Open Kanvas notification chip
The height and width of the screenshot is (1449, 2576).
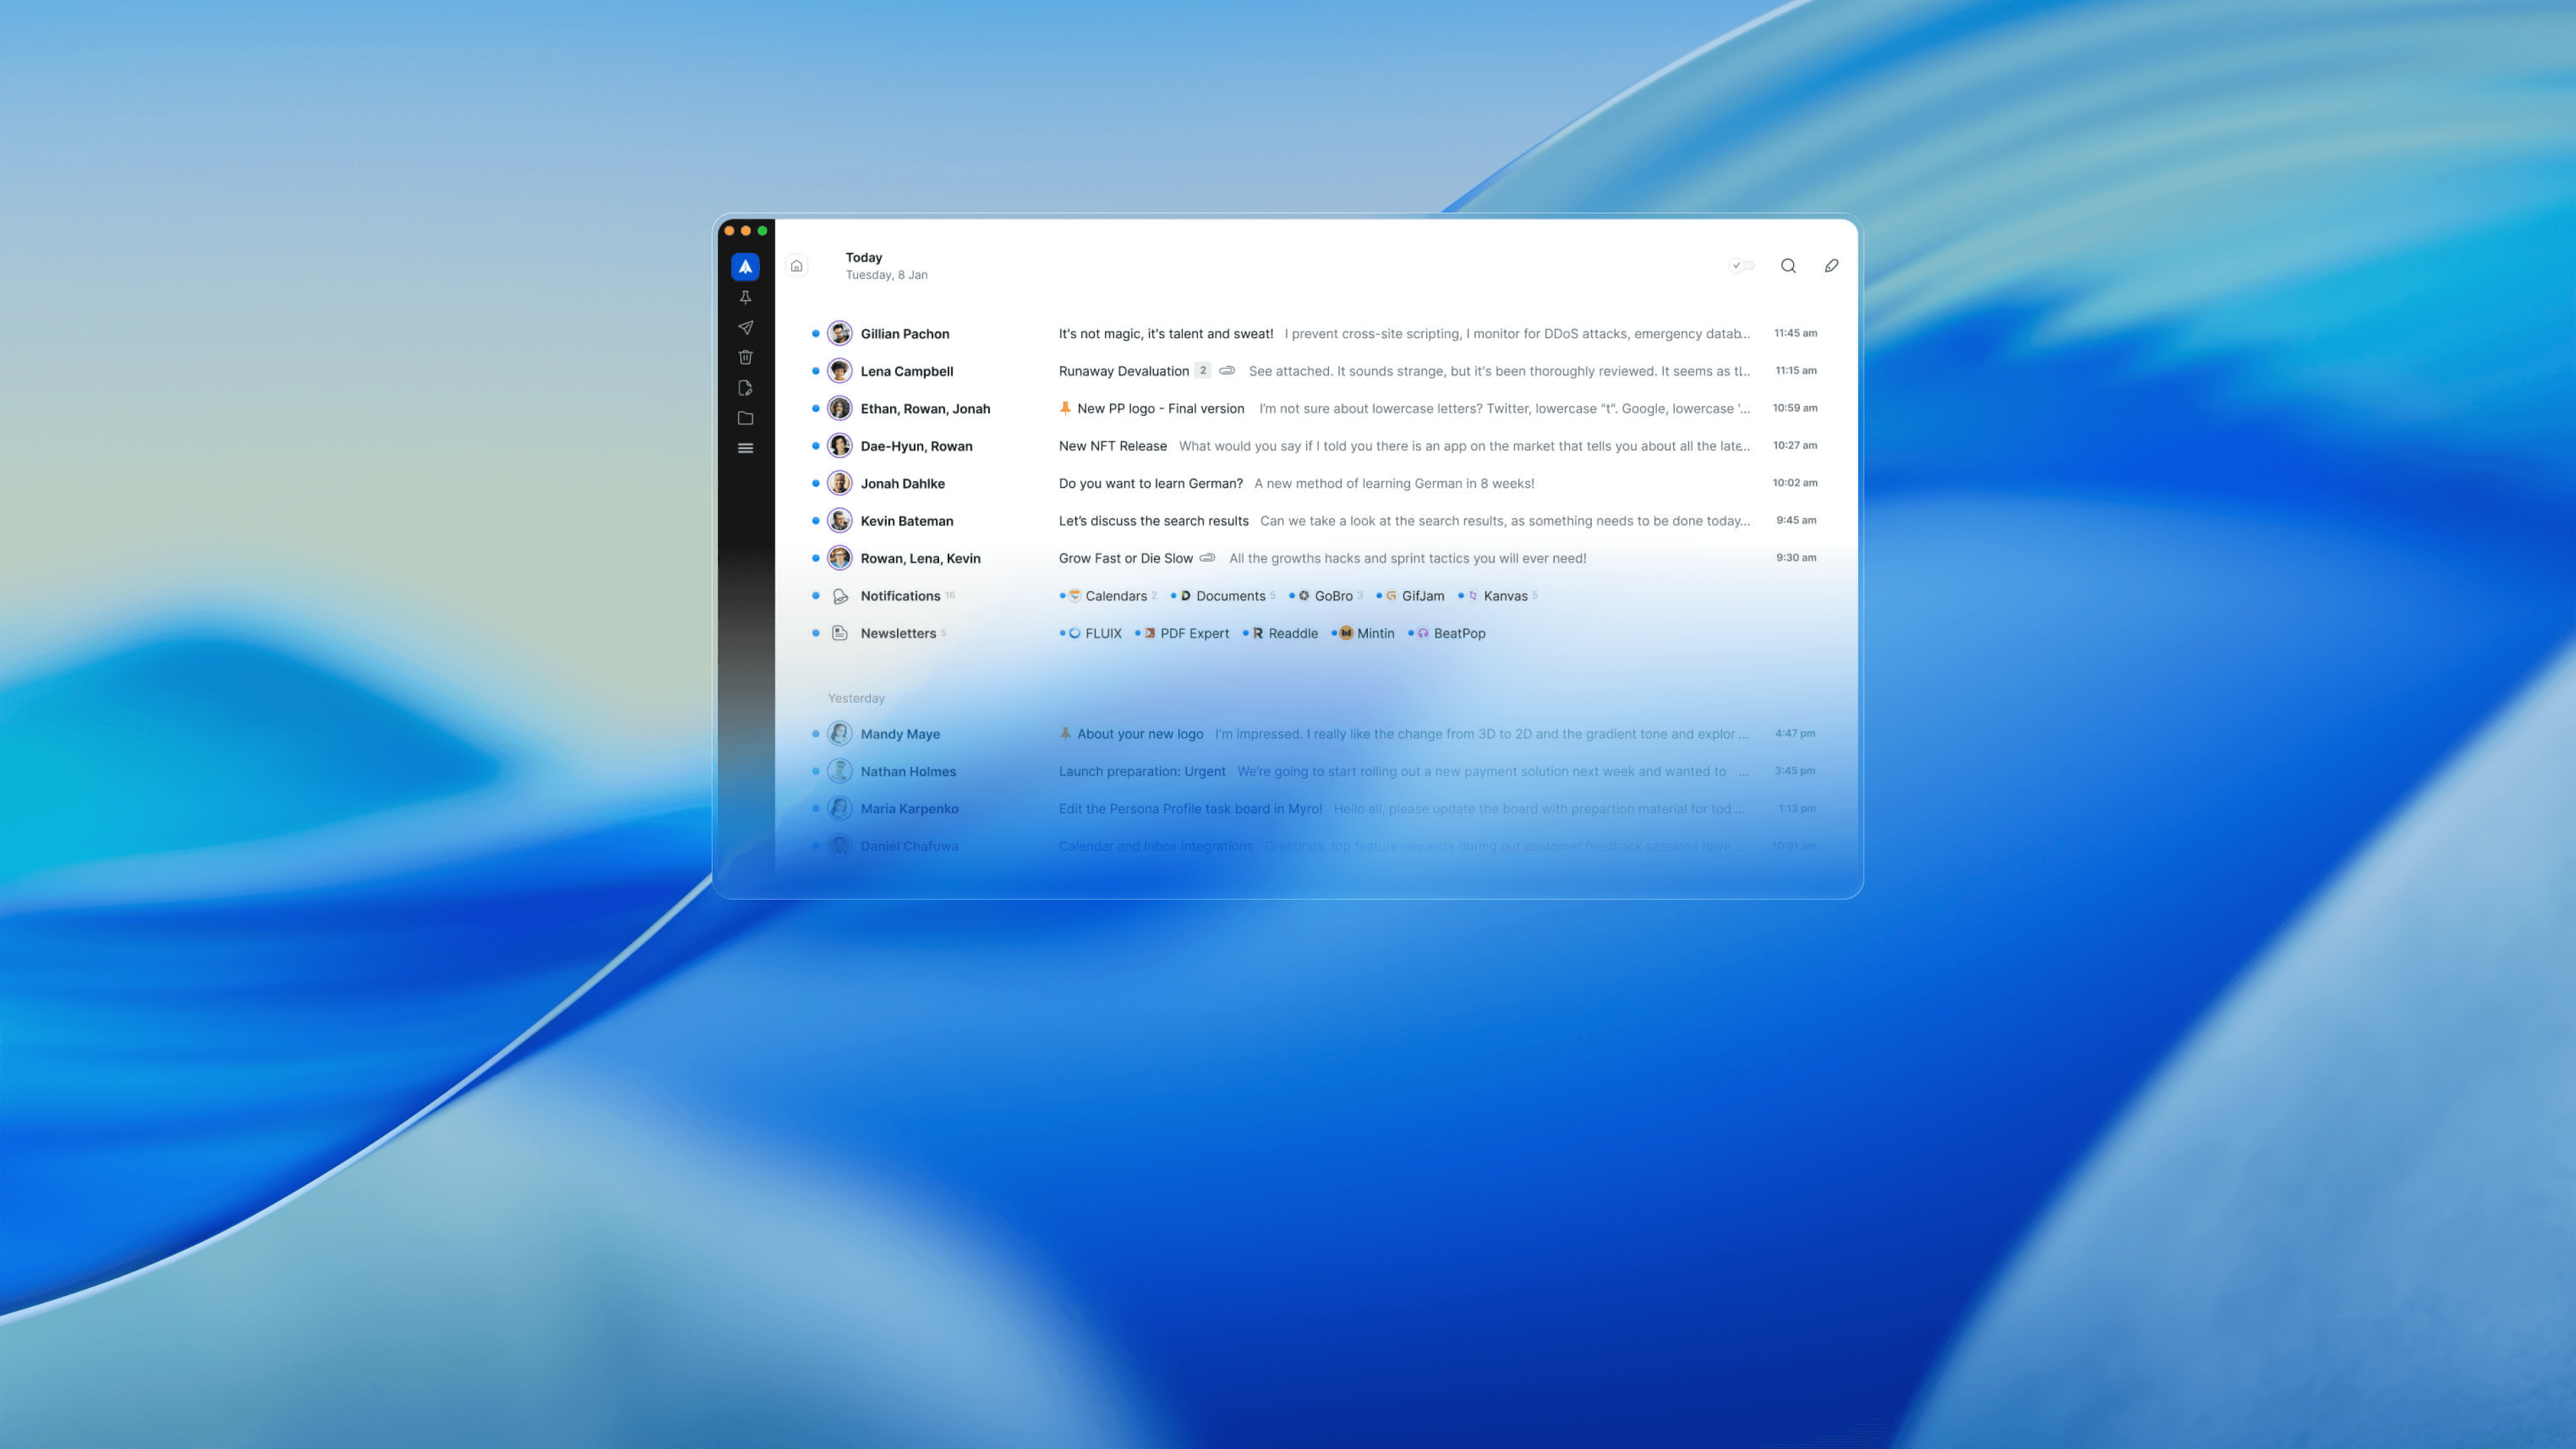point(1498,596)
